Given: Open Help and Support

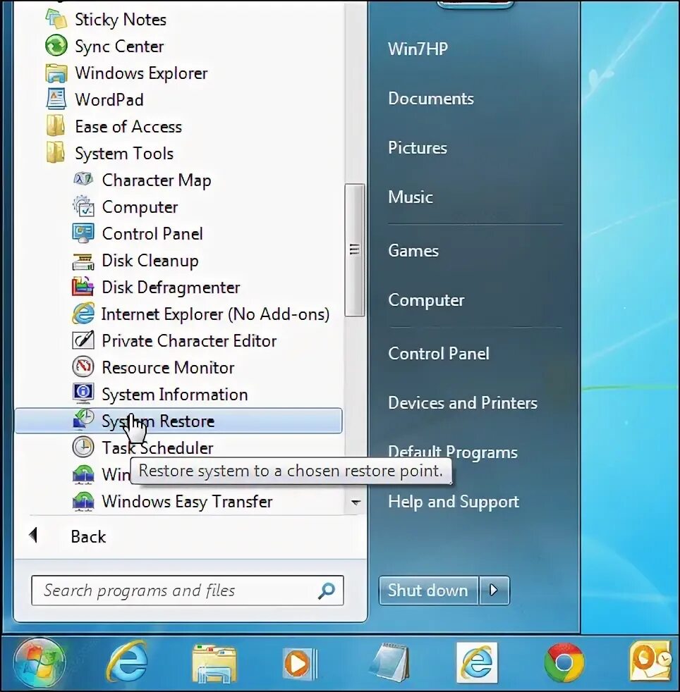Looking at the screenshot, I should click(454, 501).
